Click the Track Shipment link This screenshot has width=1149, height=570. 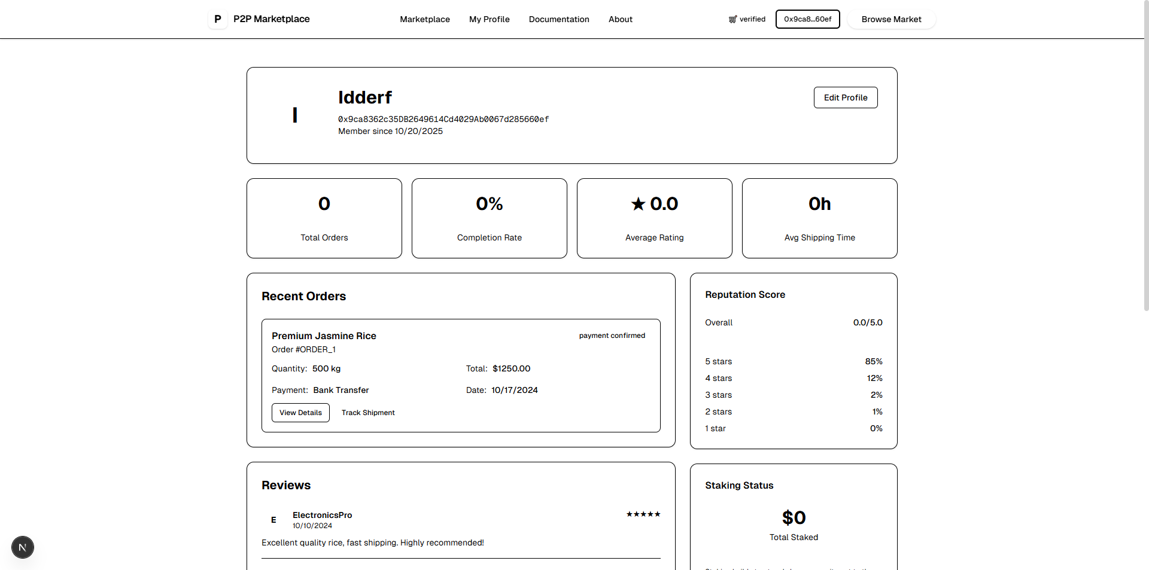click(368, 412)
